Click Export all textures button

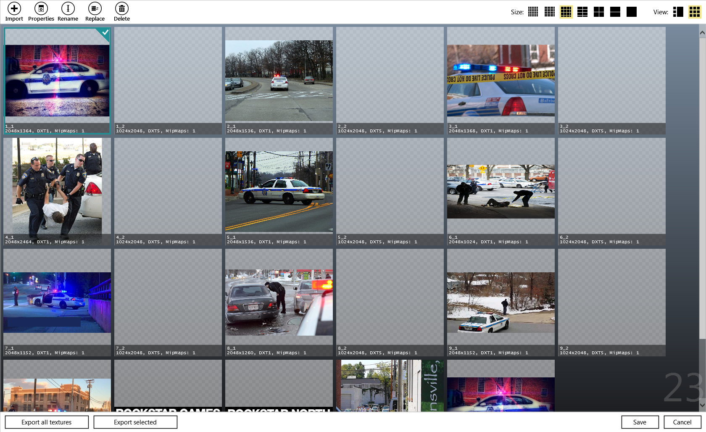47,422
